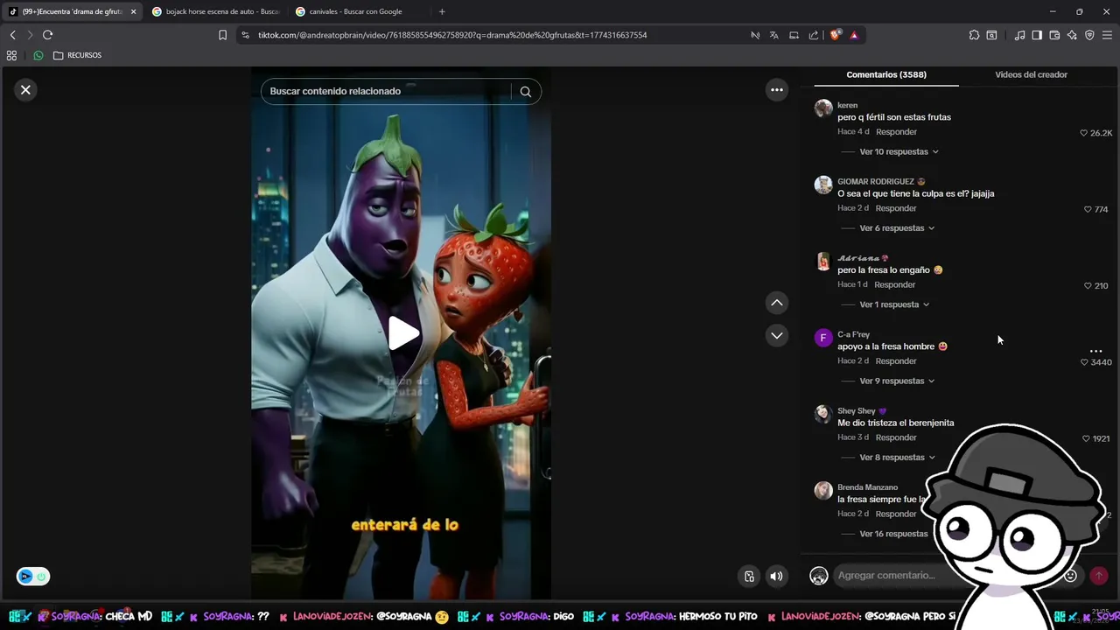1120x630 pixels.
Task: Open media control music note icon
Action: coord(1019,35)
